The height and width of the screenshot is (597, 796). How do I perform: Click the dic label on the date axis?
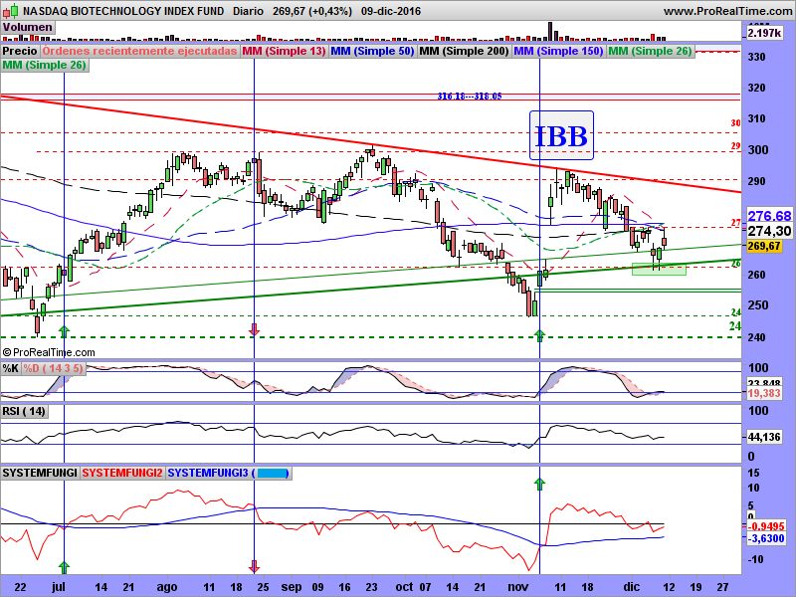[x=632, y=587]
